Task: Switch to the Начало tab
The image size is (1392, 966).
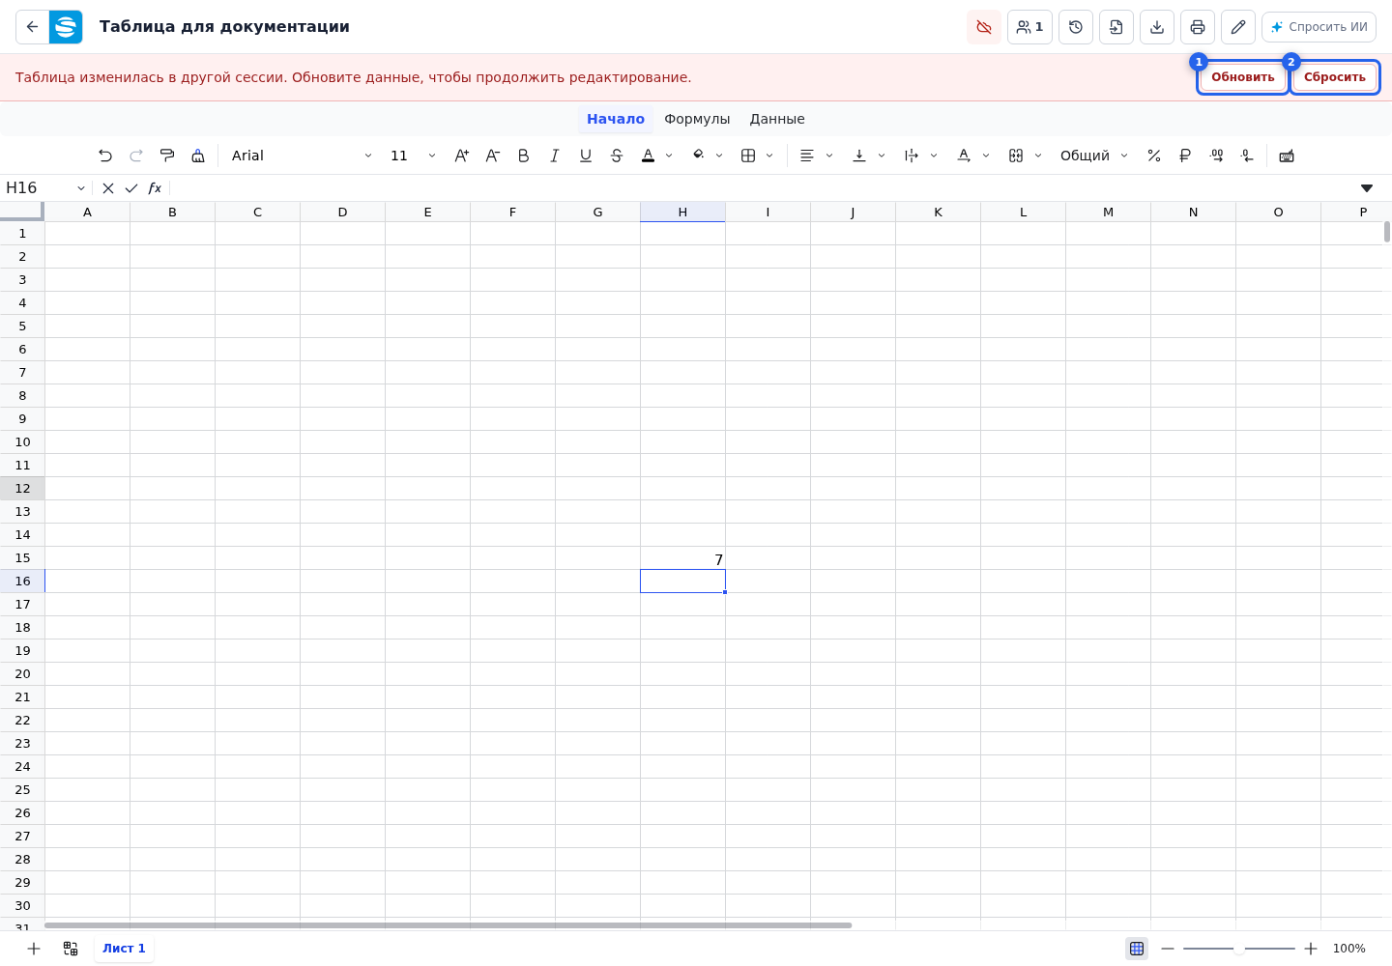Action: coord(616,119)
